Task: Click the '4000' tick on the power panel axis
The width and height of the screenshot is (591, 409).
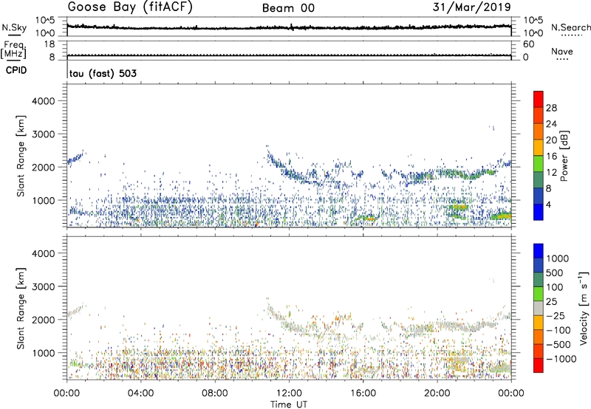Action: click(44, 101)
